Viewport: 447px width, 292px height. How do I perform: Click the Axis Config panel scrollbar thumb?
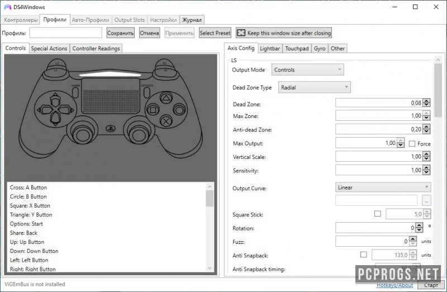point(438,90)
